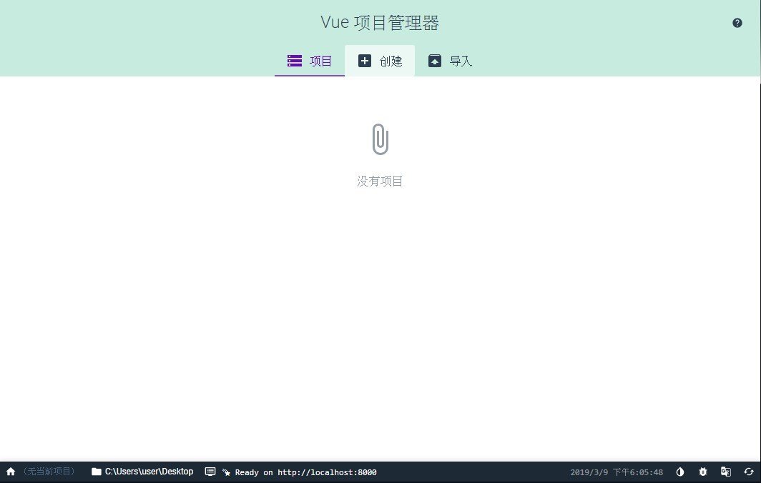Click the Ready on http://localhost:8000 message
Image resolution: width=761 pixels, height=483 pixels.
coord(306,472)
